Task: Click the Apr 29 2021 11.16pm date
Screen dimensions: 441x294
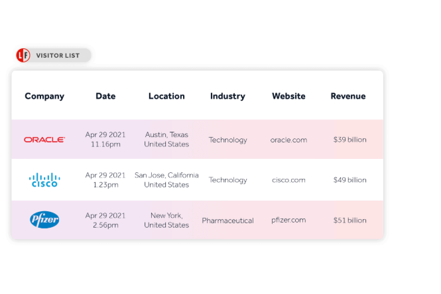Action: tap(105, 139)
